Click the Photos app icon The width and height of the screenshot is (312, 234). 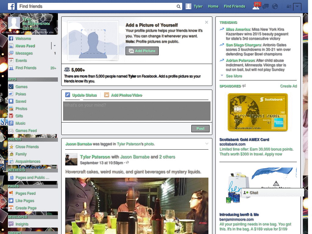click(x=11, y=108)
